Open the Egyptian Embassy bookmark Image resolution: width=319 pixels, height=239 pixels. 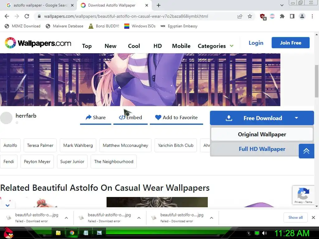coord(179,26)
